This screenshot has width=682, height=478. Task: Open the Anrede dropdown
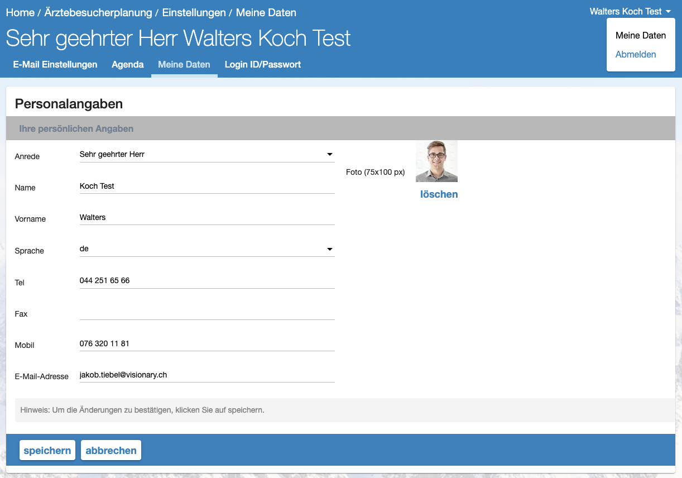pos(206,154)
